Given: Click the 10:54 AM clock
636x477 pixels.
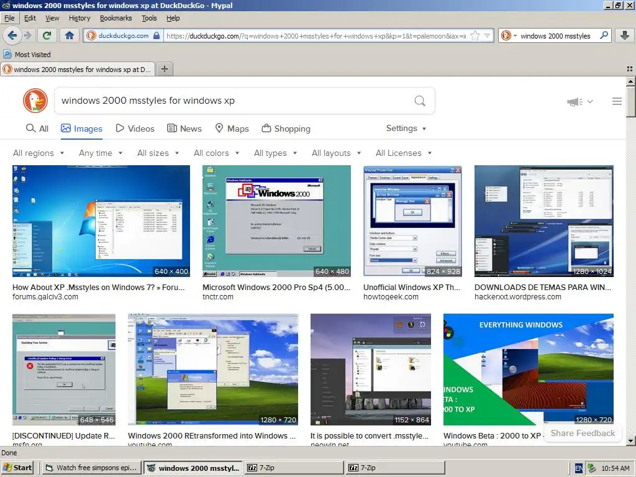Looking at the screenshot, I should coord(615,468).
